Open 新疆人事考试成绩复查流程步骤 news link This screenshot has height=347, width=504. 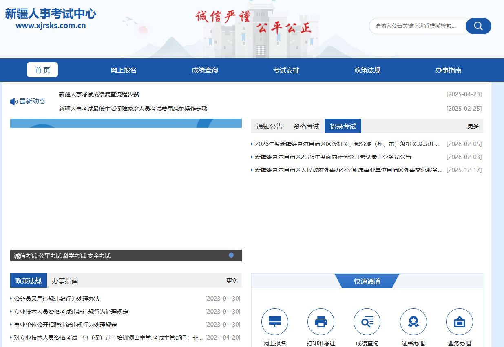[99, 94]
